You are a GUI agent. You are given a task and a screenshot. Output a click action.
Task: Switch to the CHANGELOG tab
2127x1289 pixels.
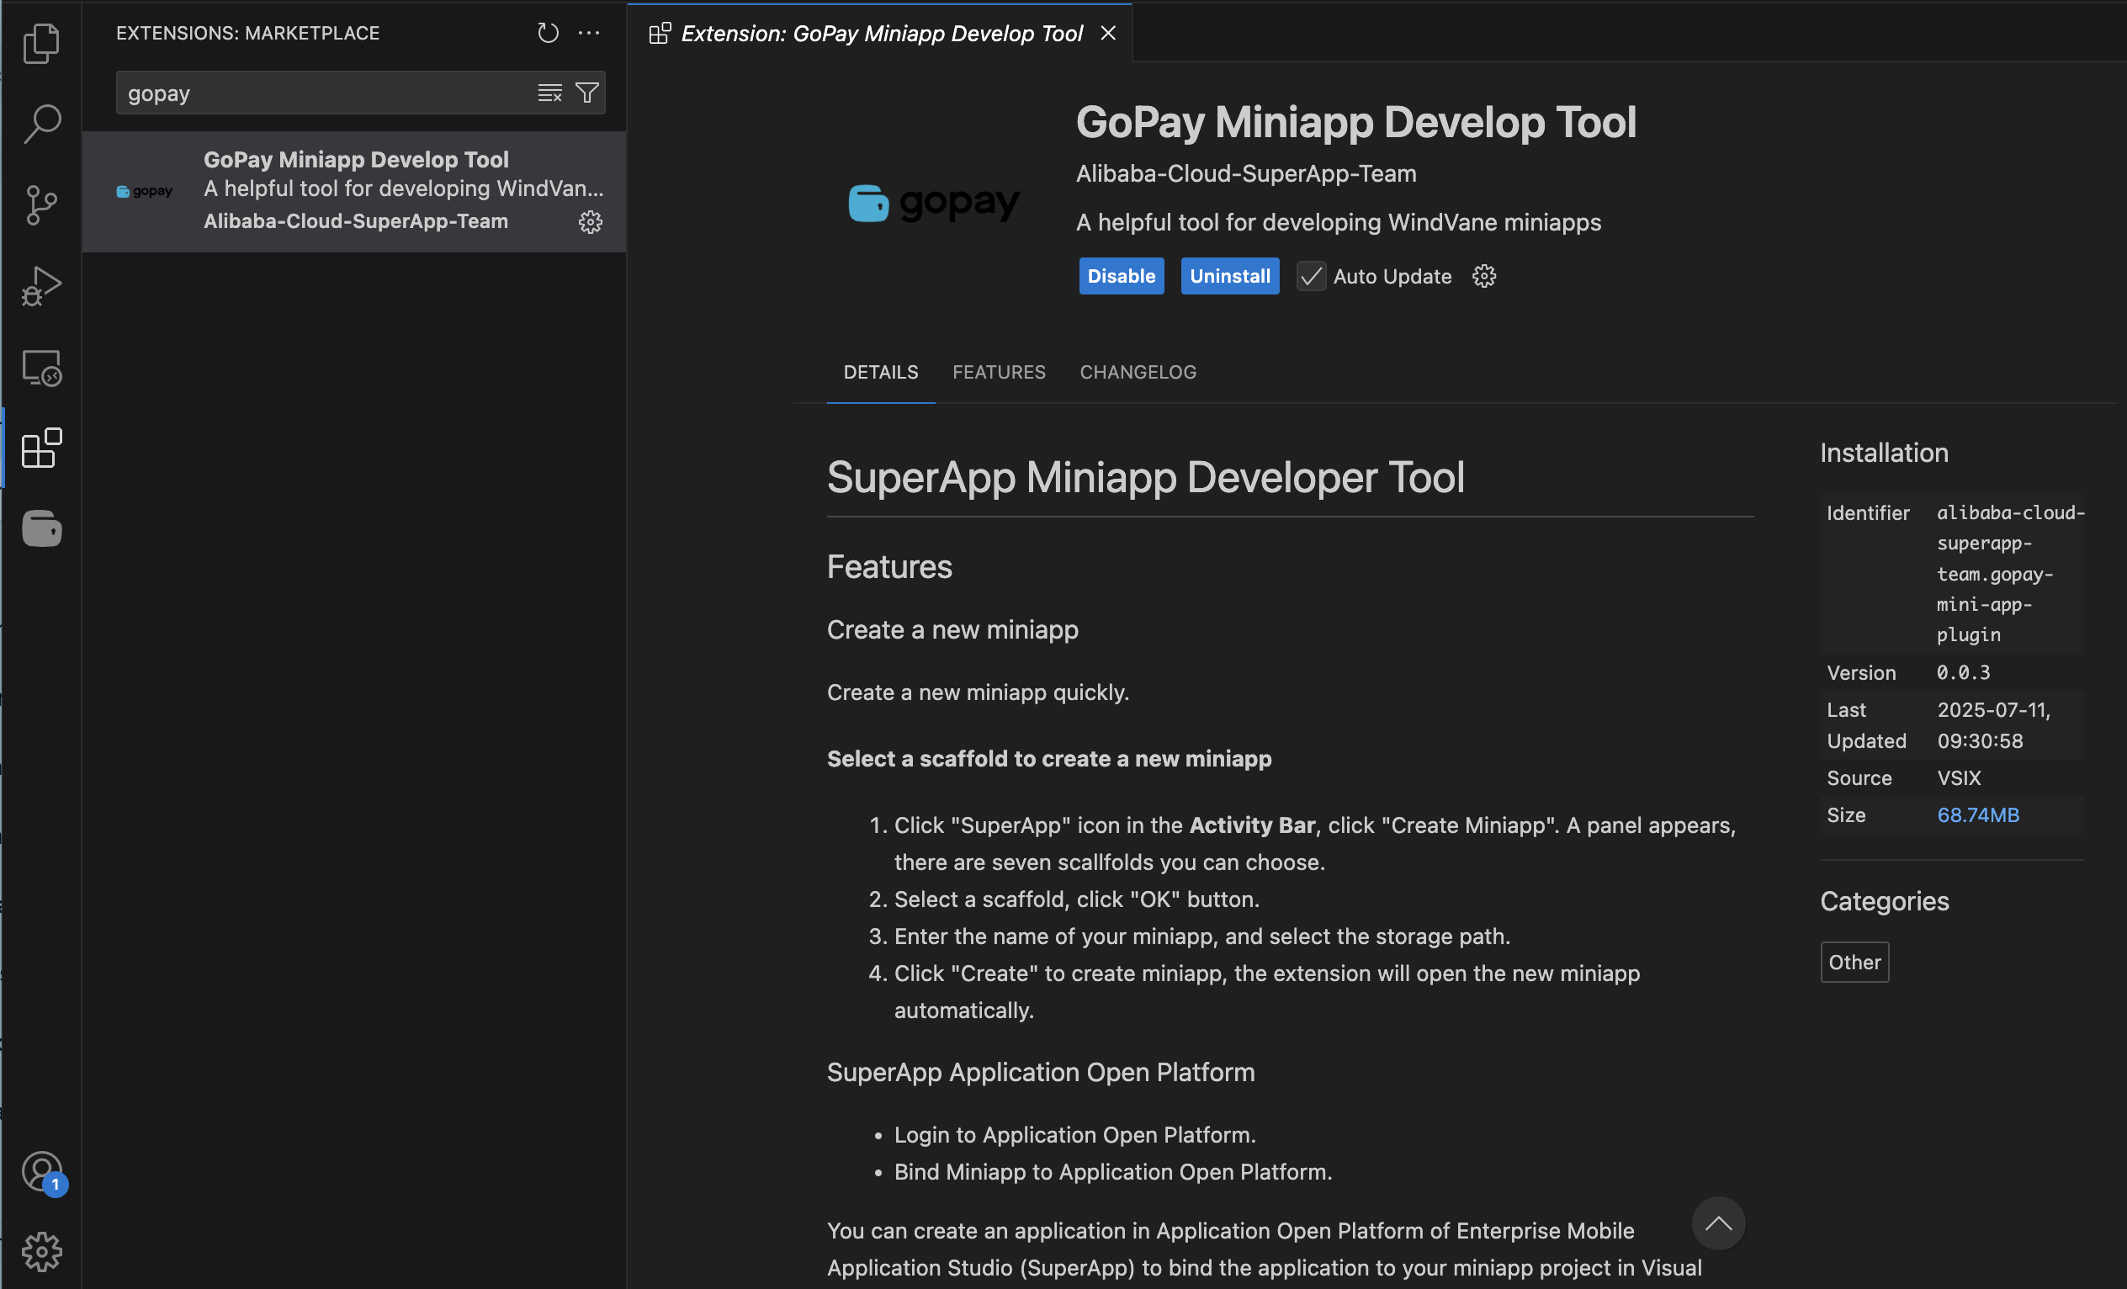(x=1138, y=372)
